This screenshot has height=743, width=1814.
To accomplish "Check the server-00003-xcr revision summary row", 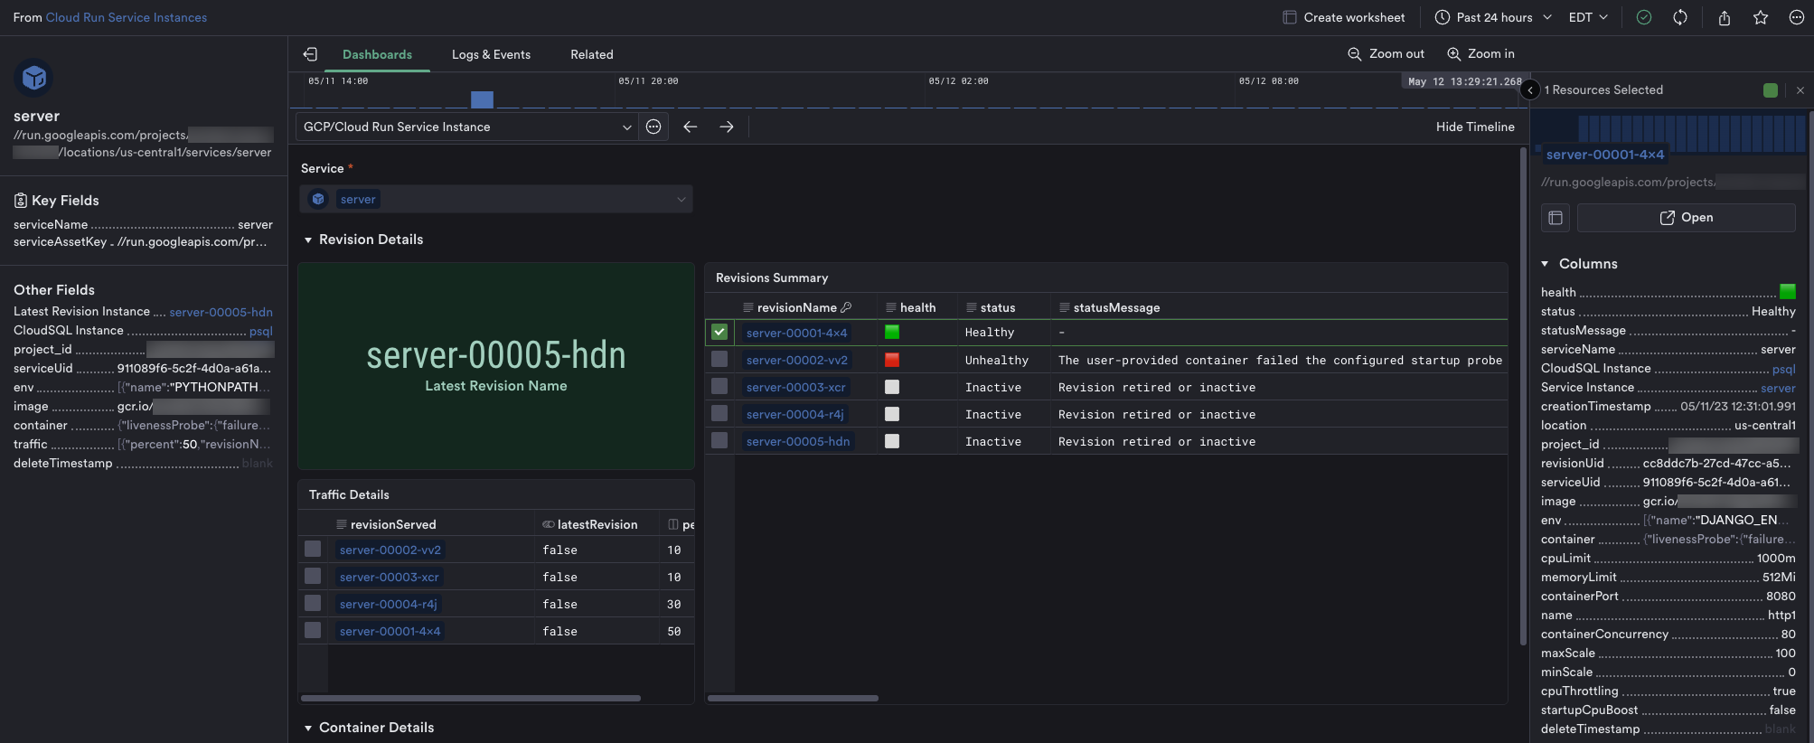I will pos(719,386).
